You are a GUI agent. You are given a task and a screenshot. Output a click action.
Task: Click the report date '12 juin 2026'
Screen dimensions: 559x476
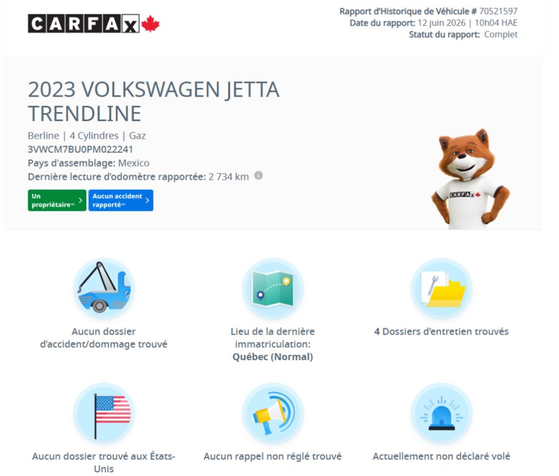click(x=441, y=23)
